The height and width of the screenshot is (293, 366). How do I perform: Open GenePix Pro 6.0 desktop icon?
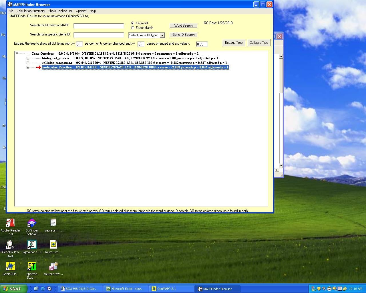(x=10, y=245)
